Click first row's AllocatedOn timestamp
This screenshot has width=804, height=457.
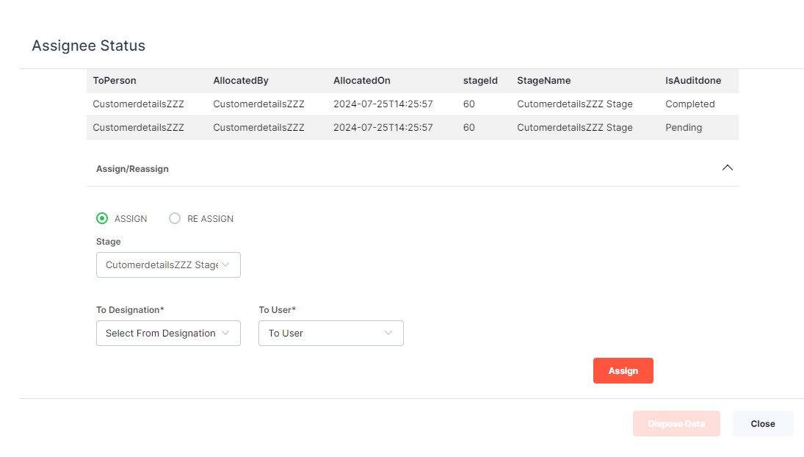383,104
